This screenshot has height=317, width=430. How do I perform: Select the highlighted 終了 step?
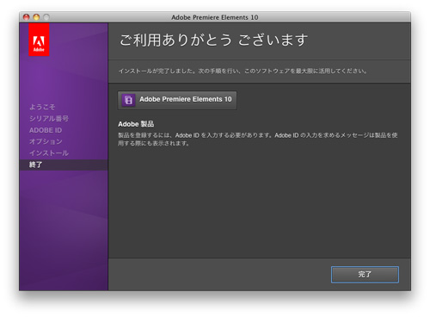[64, 165]
